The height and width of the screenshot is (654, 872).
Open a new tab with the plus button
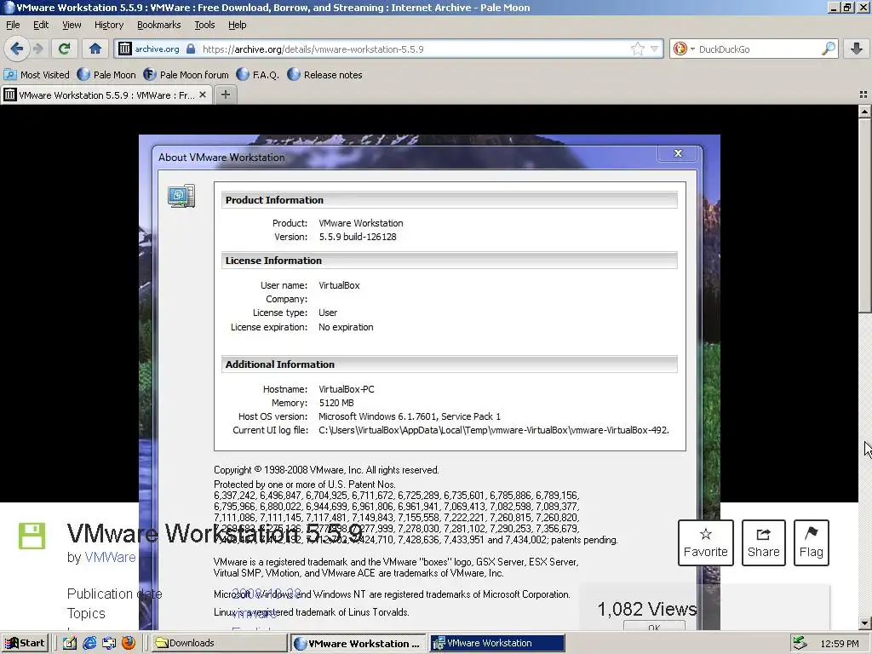(225, 95)
